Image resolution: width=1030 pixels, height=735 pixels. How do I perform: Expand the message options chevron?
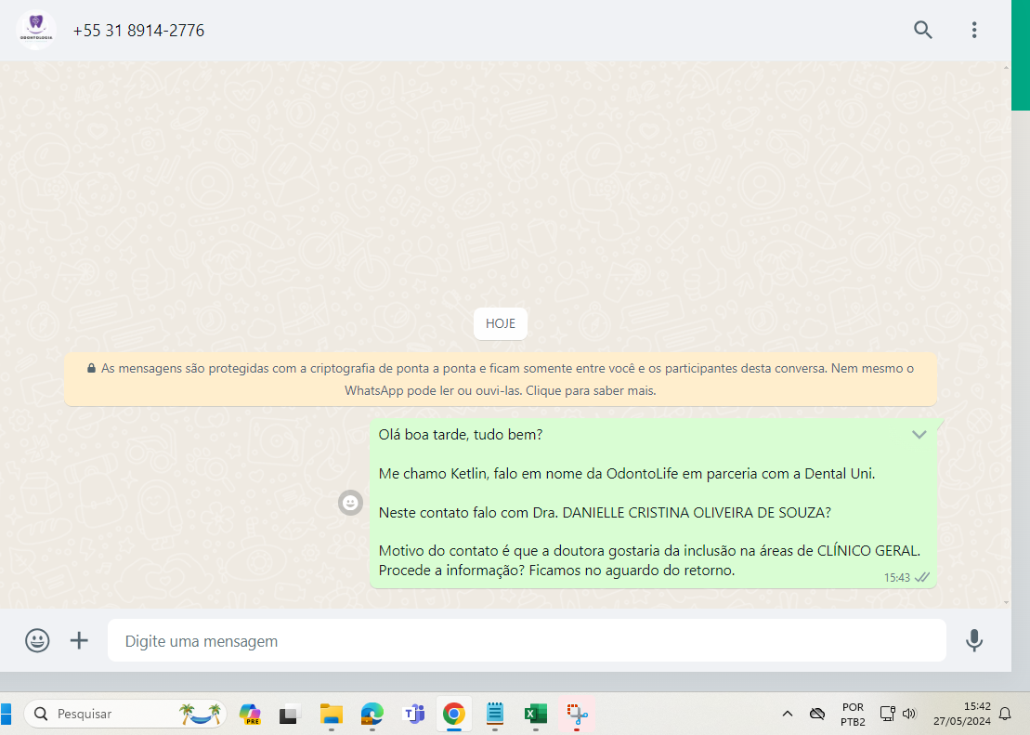pos(919,435)
